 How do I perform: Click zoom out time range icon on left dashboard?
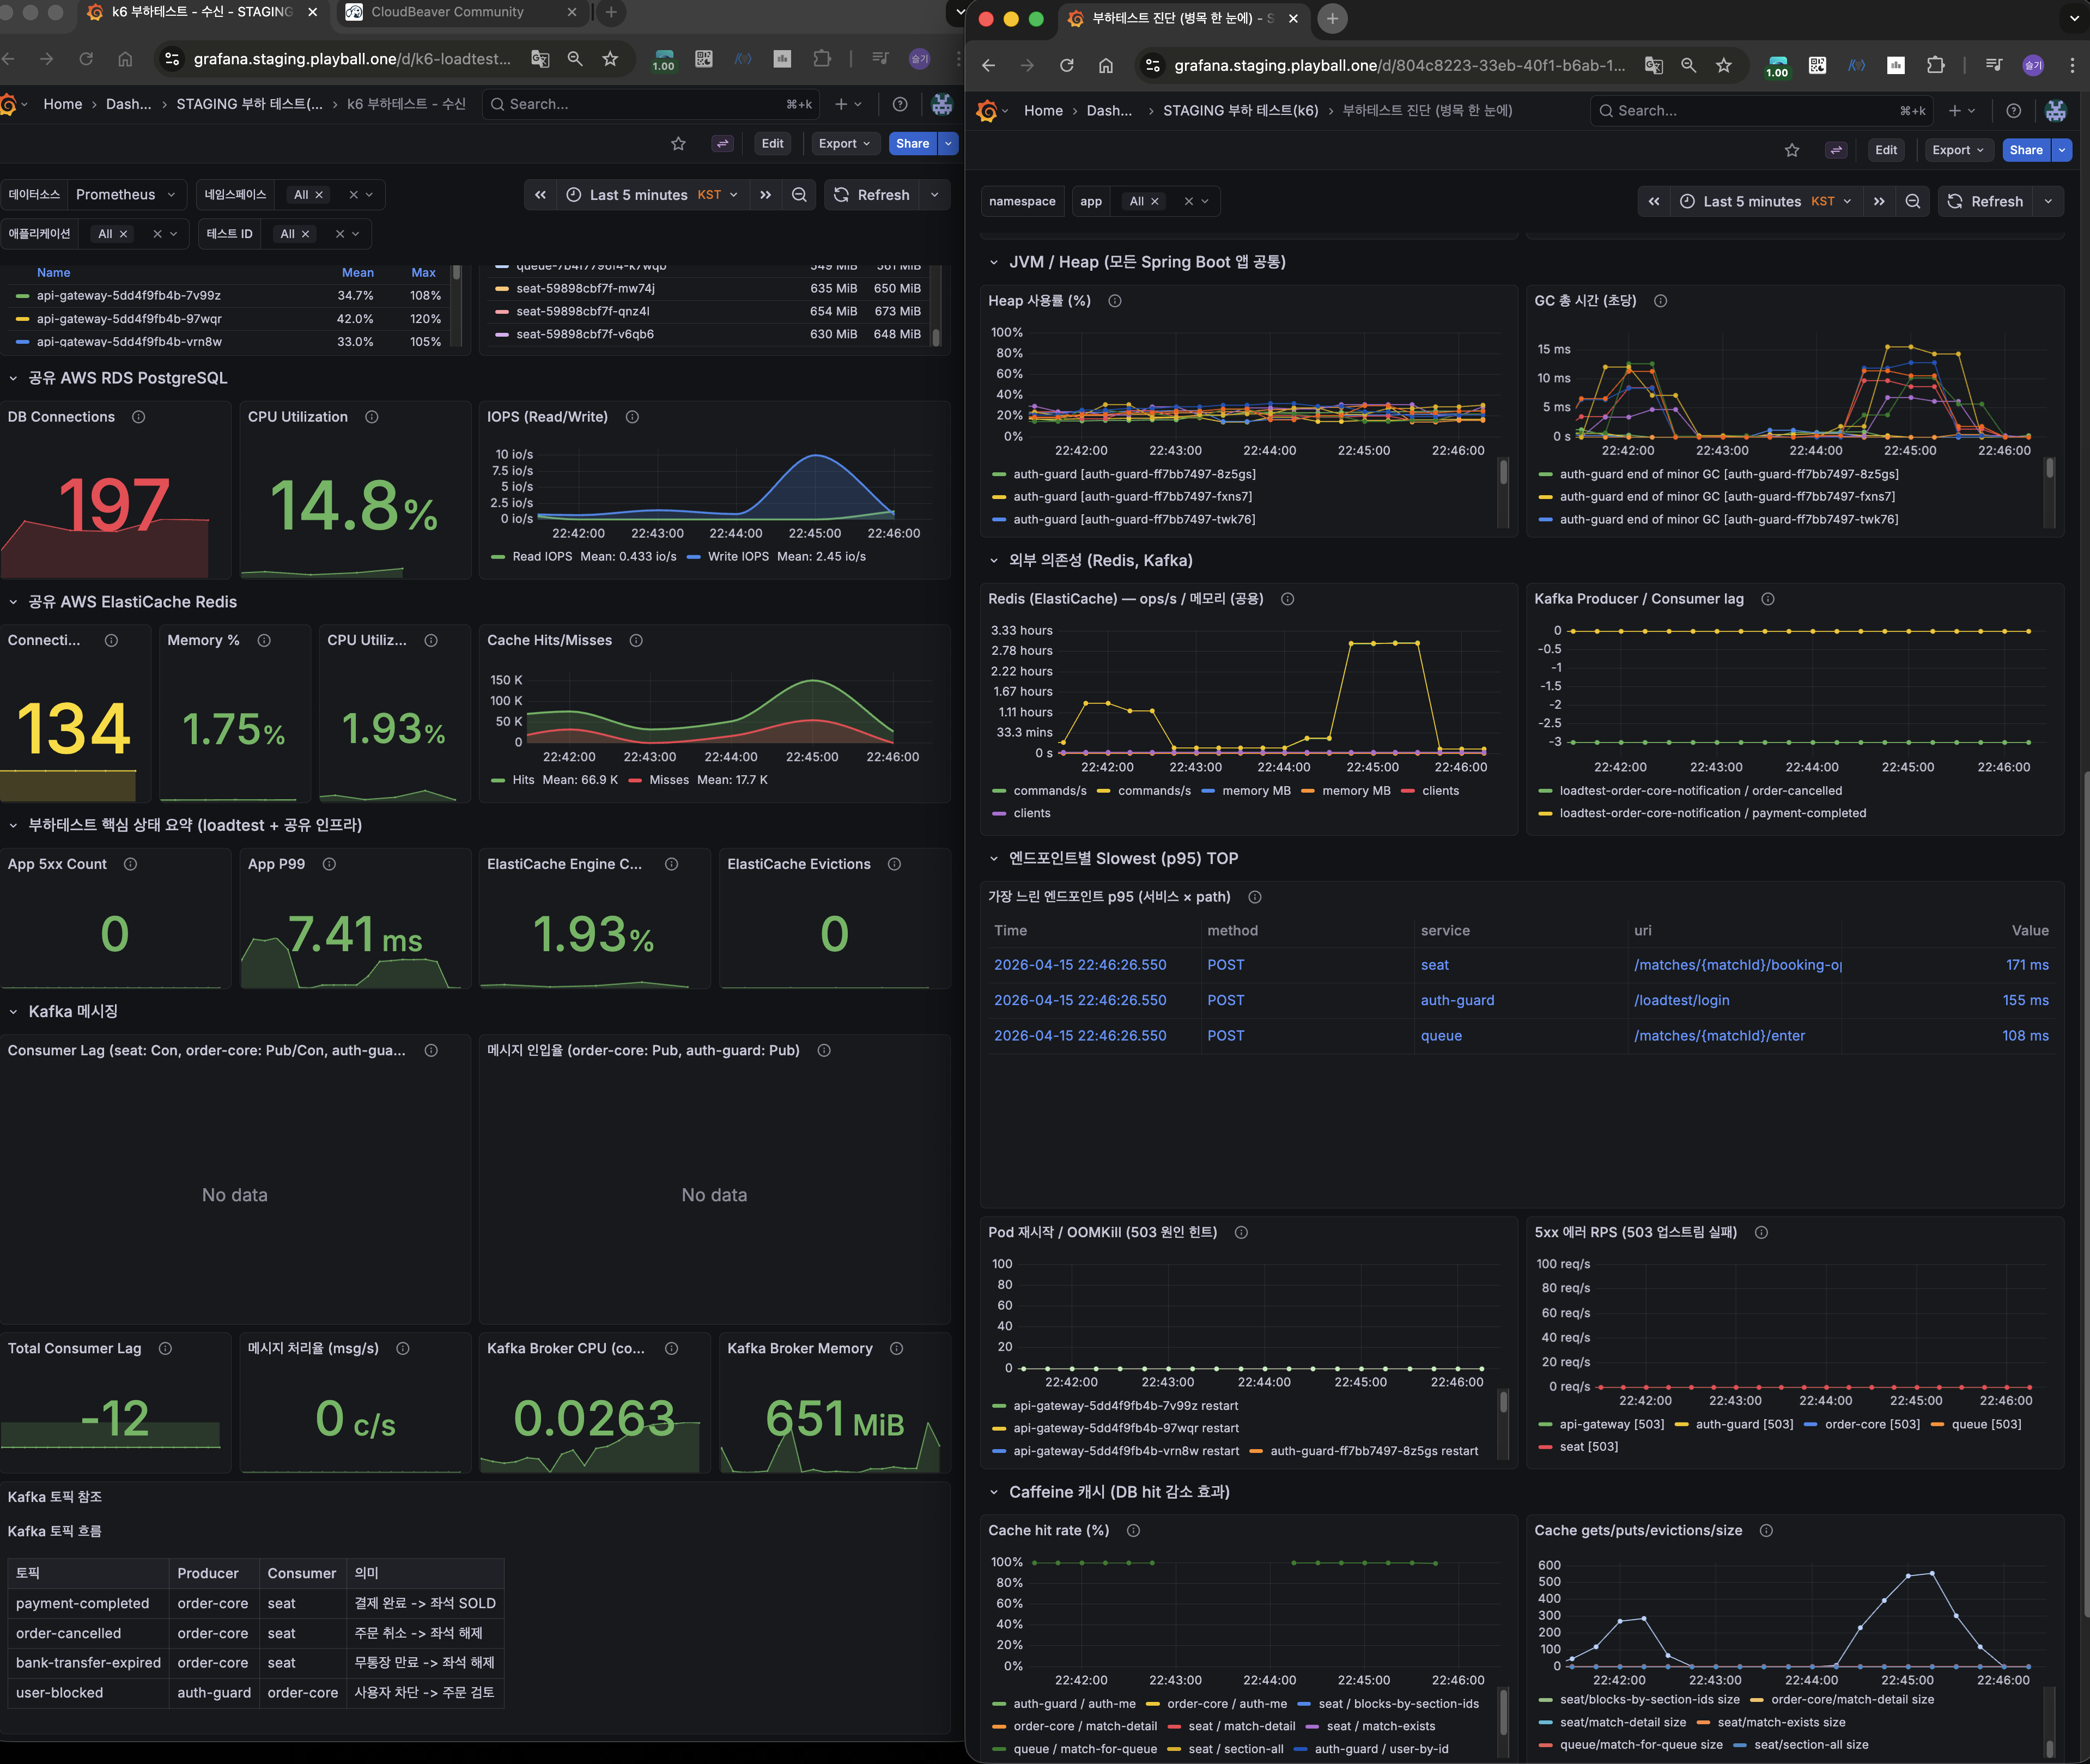pyautogui.click(x=799, y=195)
